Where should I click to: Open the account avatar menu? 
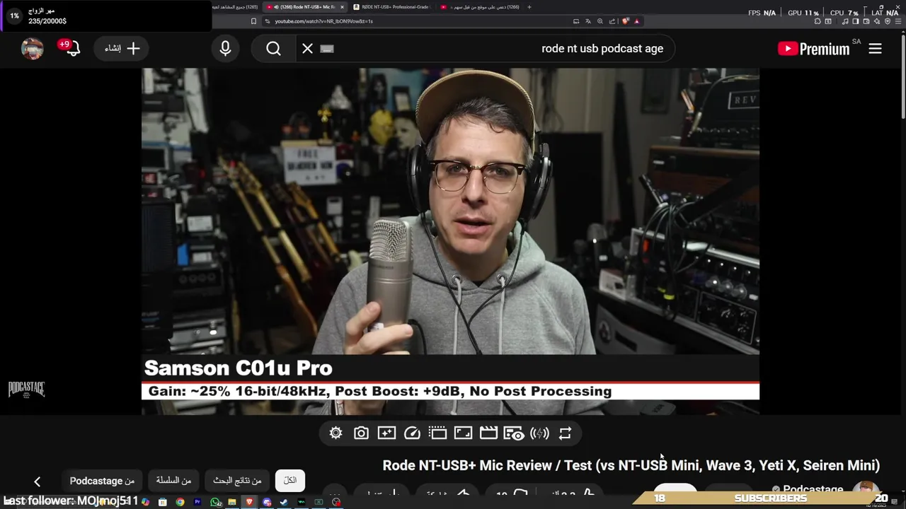click(x=33, y=48)
